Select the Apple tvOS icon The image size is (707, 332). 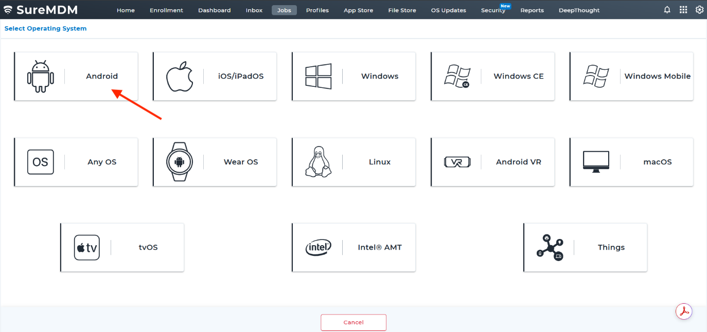pos(86,248)
